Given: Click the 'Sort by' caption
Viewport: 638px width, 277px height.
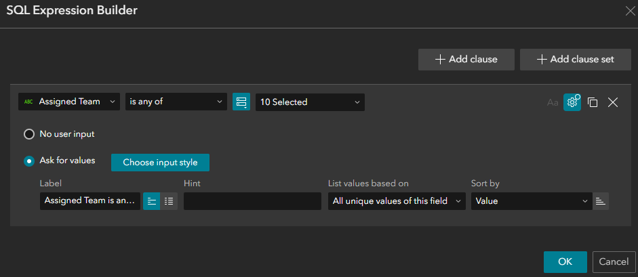Looking at the screenshot, I should pyautogui.click(x=485, y=184).
